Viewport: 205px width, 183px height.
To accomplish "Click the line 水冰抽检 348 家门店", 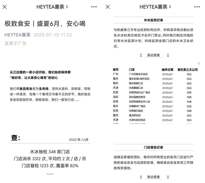I will 50,152.
